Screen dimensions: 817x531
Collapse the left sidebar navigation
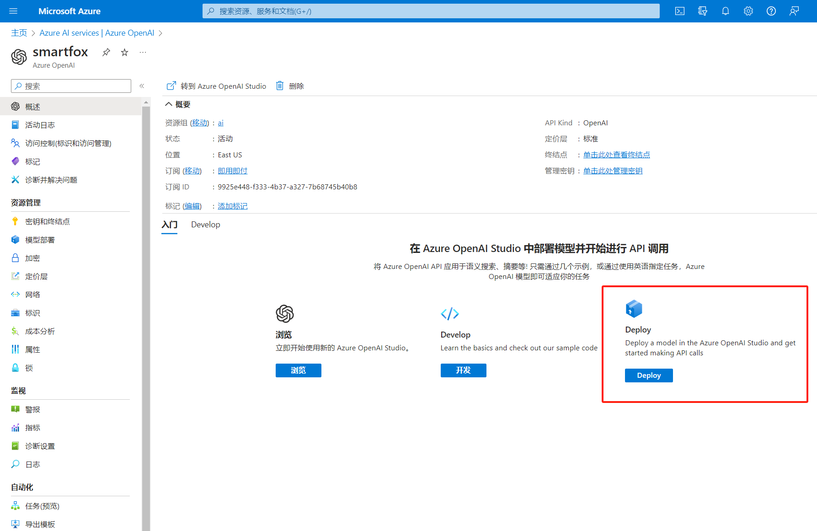(x=142, y=86)
